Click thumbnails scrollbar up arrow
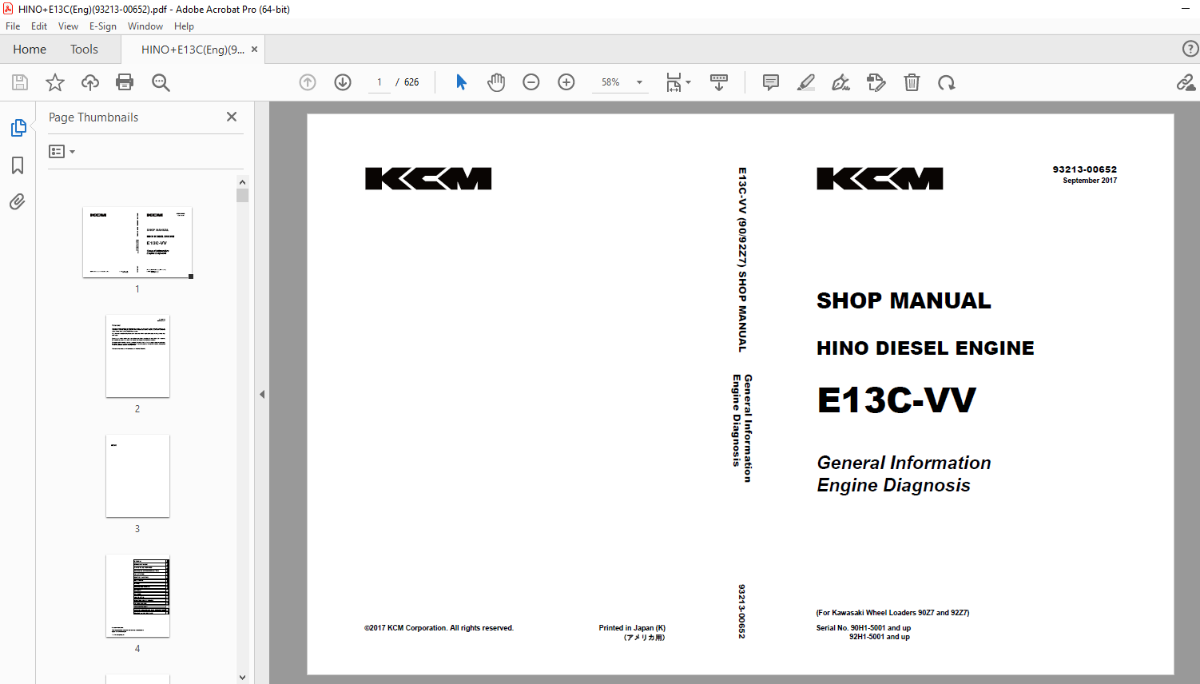The image size is (1200, 684). click(x=243, y=181)
